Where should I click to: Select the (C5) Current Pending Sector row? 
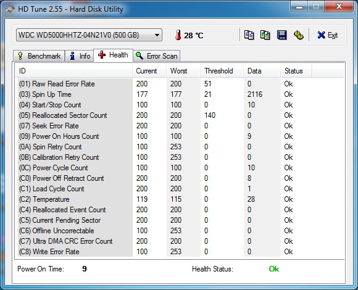click(180, 220)
